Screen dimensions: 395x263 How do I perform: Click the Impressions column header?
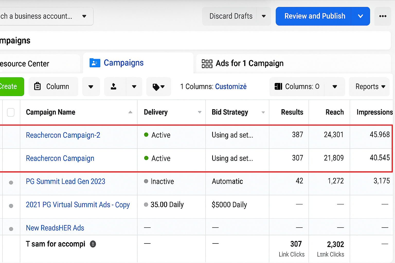[375, 112]
